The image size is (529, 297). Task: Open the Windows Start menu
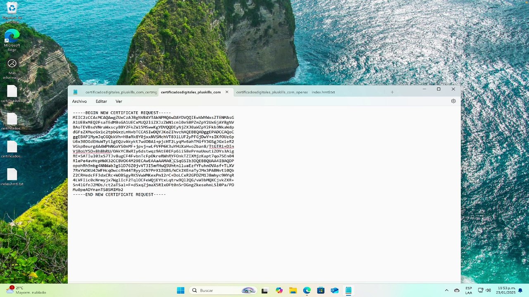(x=181, y=290)
